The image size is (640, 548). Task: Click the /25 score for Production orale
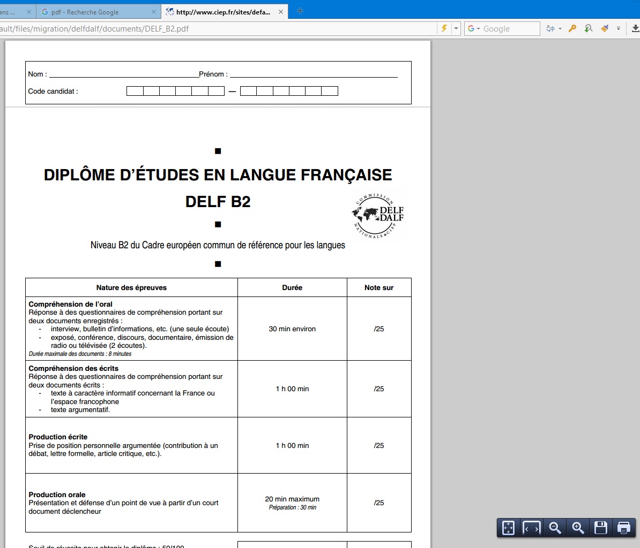pyautogui.click(x=379, y=503)
